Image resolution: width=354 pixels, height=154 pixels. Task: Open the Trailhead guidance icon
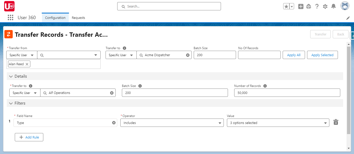pos(309,6)
